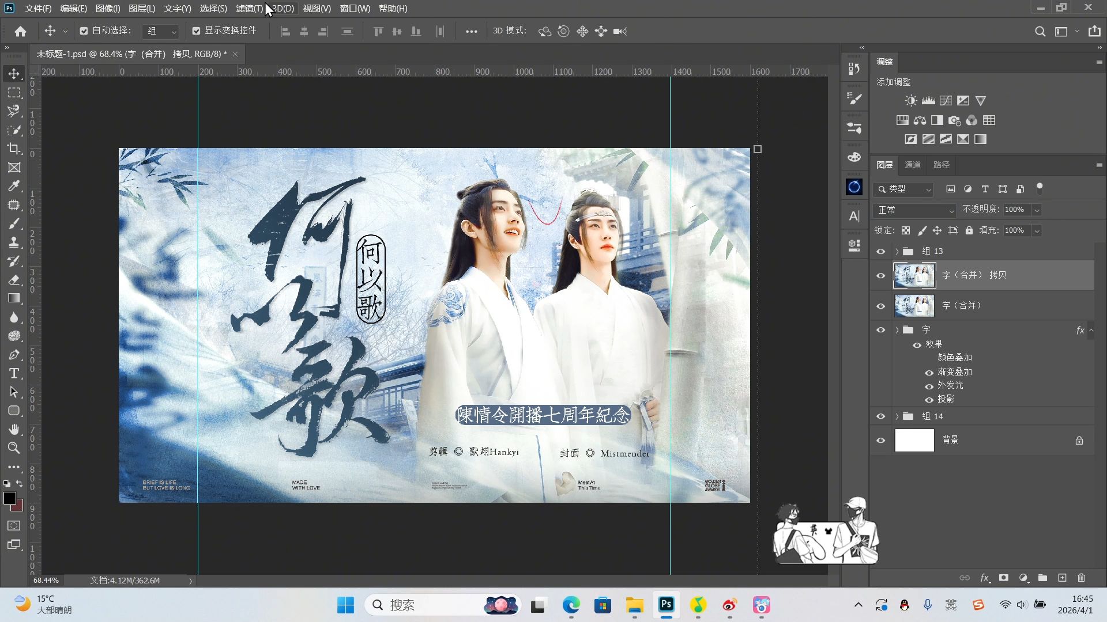Open the 文件(F) menu

tap(38, 9)
